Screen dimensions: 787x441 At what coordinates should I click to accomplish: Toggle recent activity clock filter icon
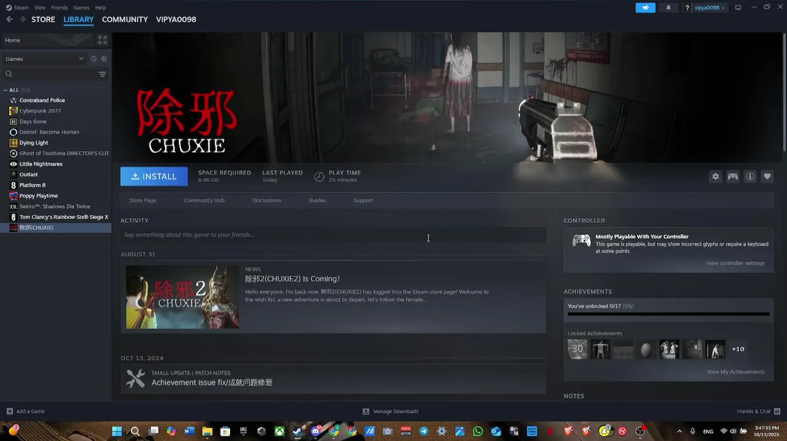pos(93,59)
